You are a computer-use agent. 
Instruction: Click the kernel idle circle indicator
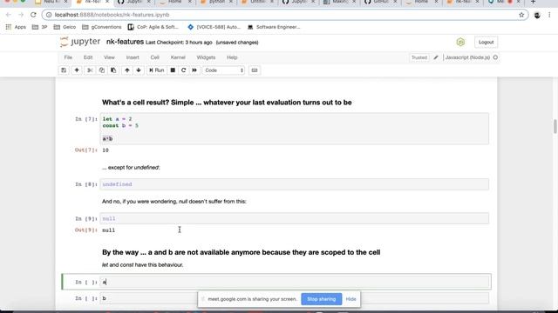click(495, 57)
